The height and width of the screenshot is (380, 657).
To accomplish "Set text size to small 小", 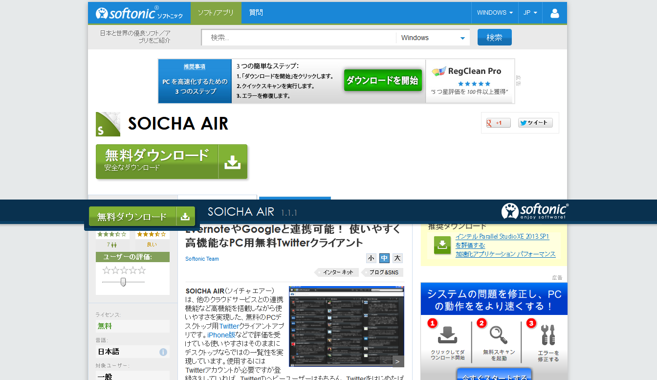I will pos(371,258).
